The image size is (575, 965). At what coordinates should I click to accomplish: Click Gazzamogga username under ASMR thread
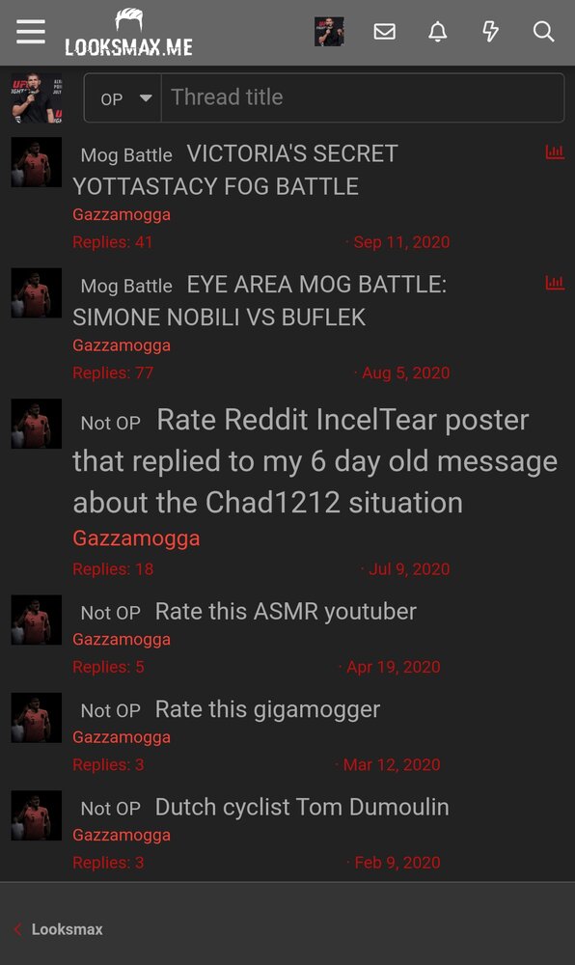pyautogui.click(x=122, y=640)
